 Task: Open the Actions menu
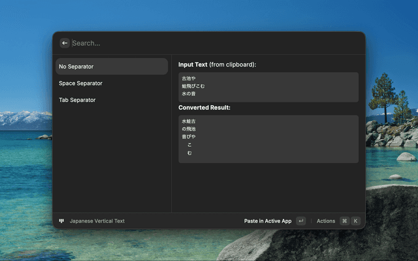coord(325,221)
